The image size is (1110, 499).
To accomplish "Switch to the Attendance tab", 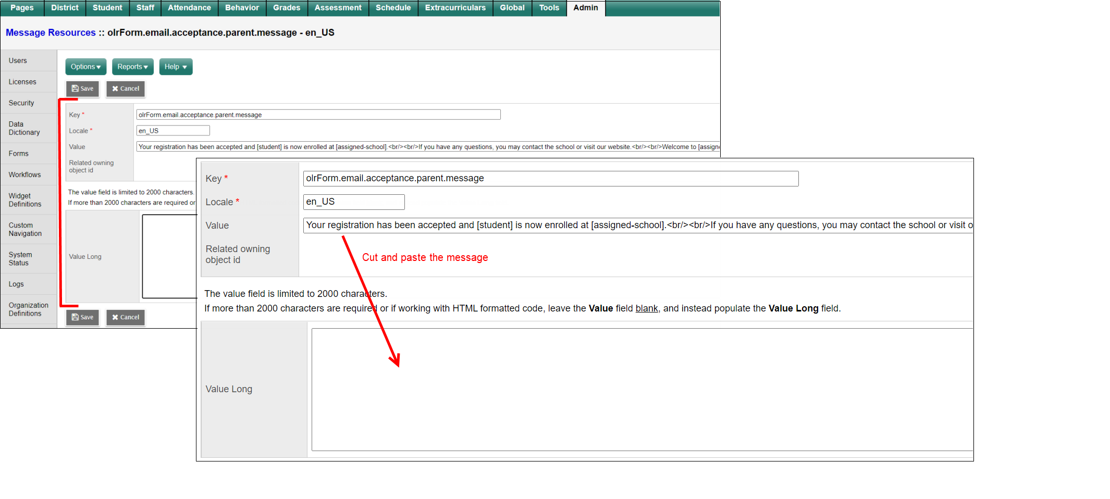I will (x=189, y=8).
